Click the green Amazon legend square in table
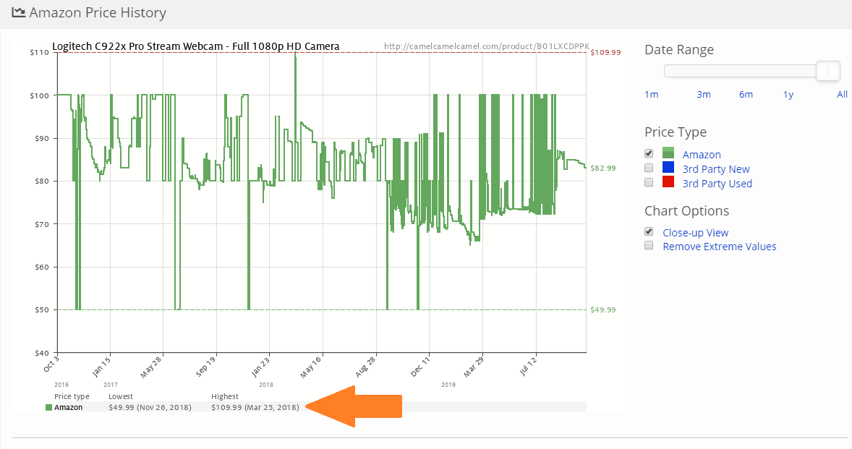The image size is (852, 449). pyautogui.click(x=49, y=408)
